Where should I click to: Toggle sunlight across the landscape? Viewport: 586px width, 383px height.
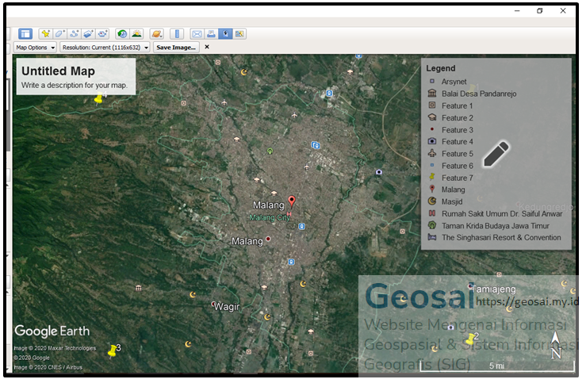136,34
